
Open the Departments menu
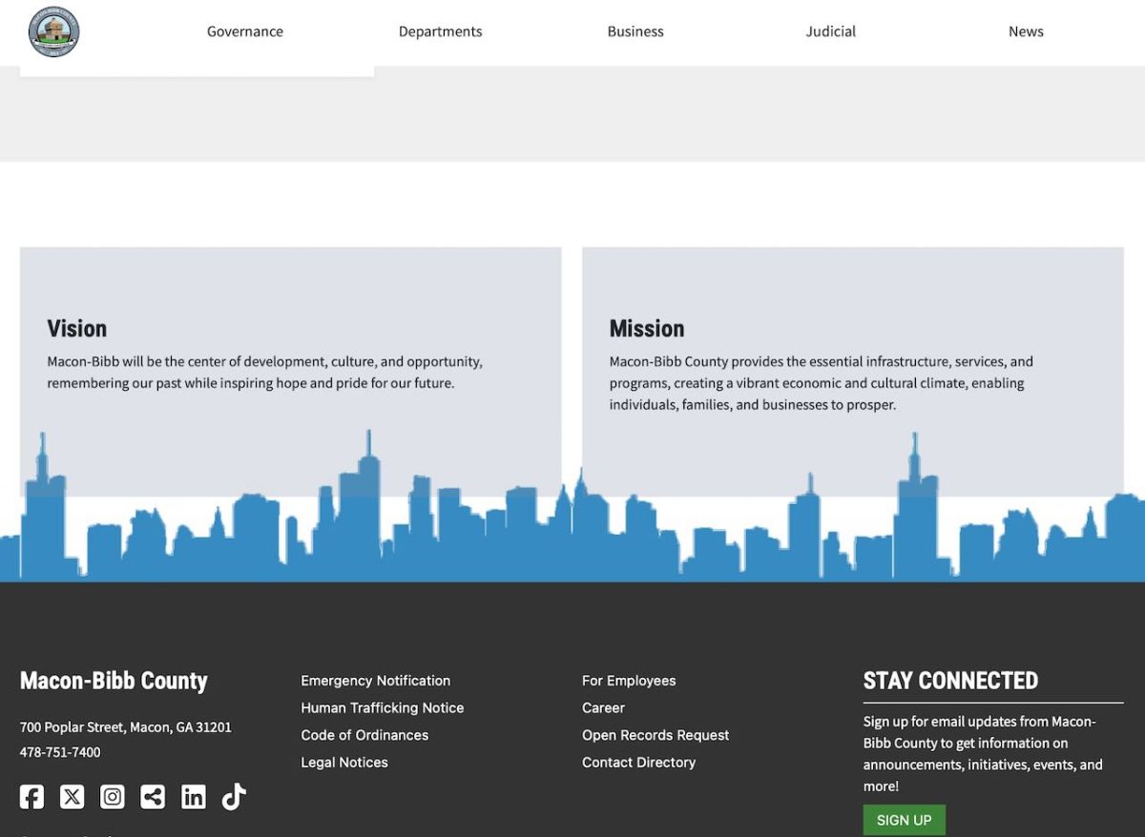coord(440,31)
